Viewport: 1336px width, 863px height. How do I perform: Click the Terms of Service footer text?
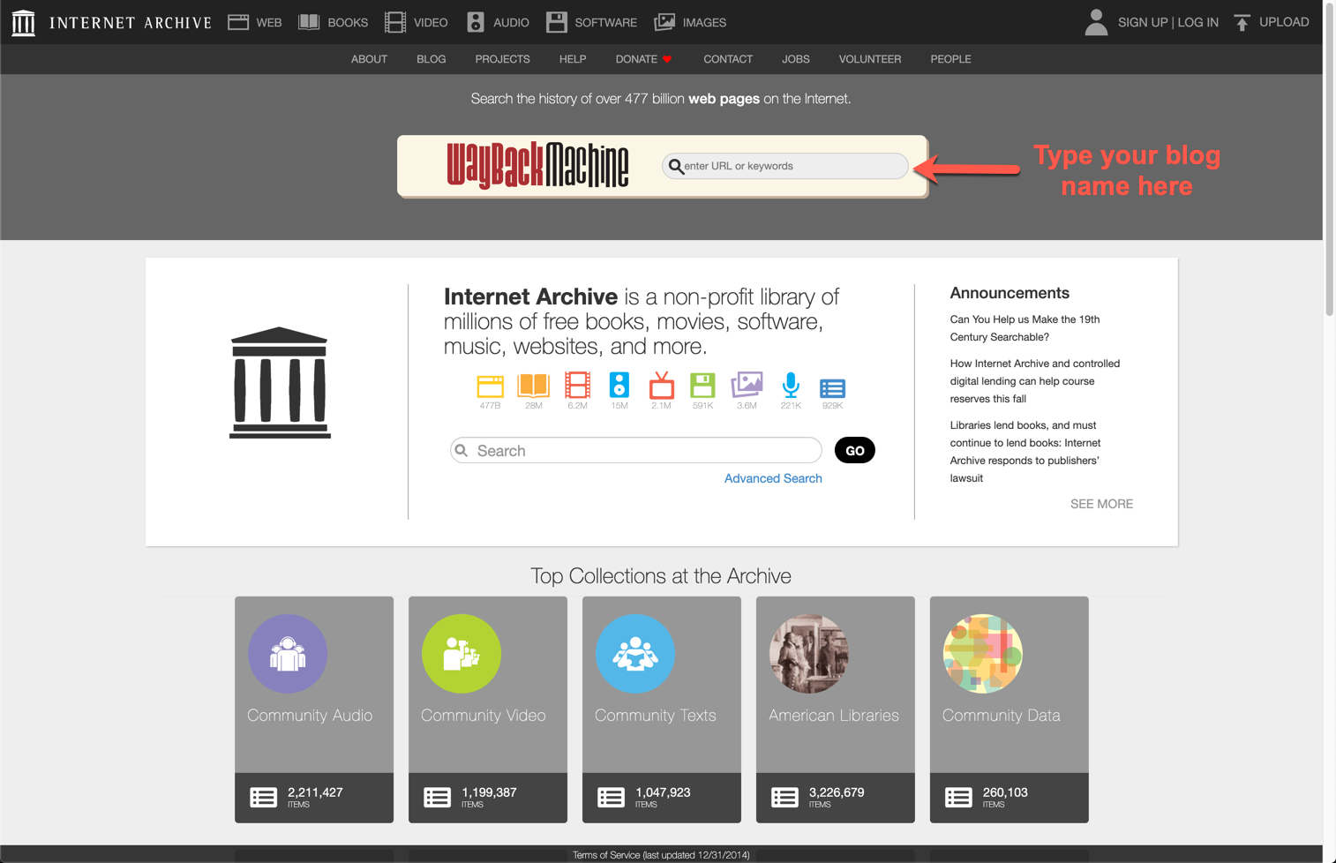661,855
